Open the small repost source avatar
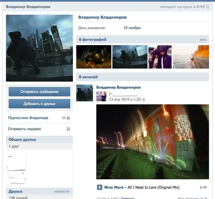The image size is (215, 199). tap(101, 96)
